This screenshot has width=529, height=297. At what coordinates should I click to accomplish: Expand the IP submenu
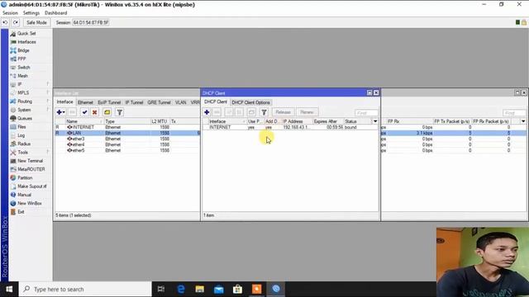click(30, 84)
